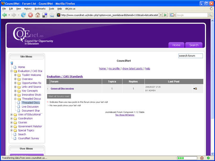Open the Bookmarks menu

(x=40, y=9)
